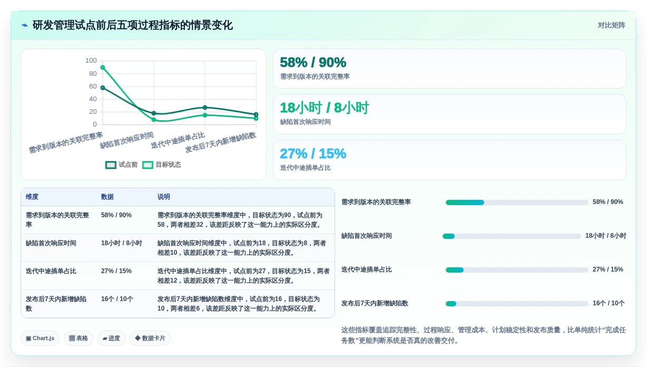
Task: Click the 缺陷首次响应时间 progress bar
Action: click(512, 236)
